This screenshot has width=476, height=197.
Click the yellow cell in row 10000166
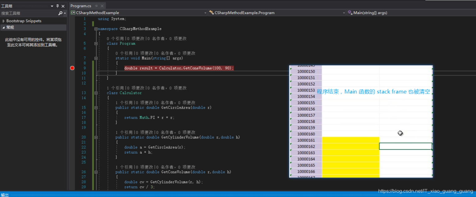tap(351, 172)
